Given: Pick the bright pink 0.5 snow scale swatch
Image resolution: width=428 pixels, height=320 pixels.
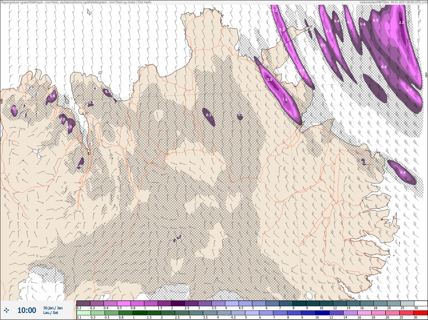Looking at the screenshot, I should click(x=124, y=303).
